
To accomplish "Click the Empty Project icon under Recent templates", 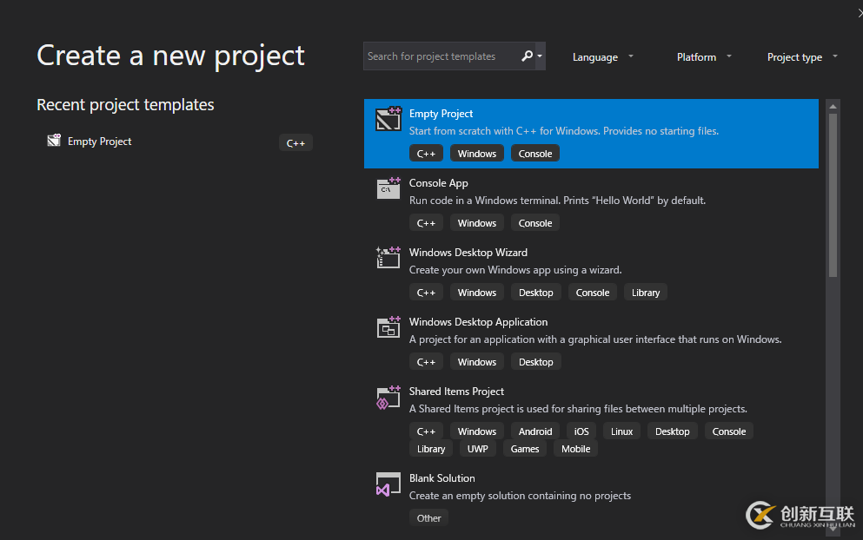I will pos(54,141).
